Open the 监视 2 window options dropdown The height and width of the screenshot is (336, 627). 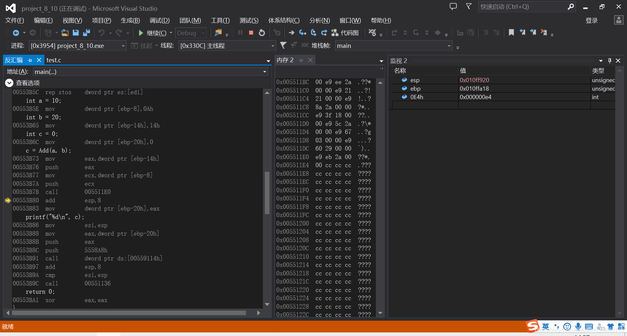pyautogui.click(x=601, y=61)
